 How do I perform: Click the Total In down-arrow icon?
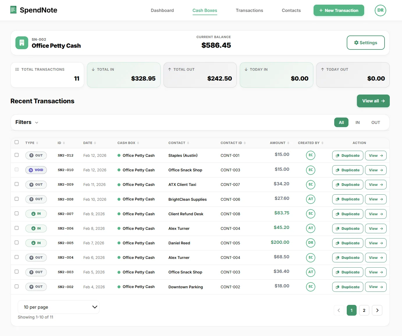click(x=93, y=69)
